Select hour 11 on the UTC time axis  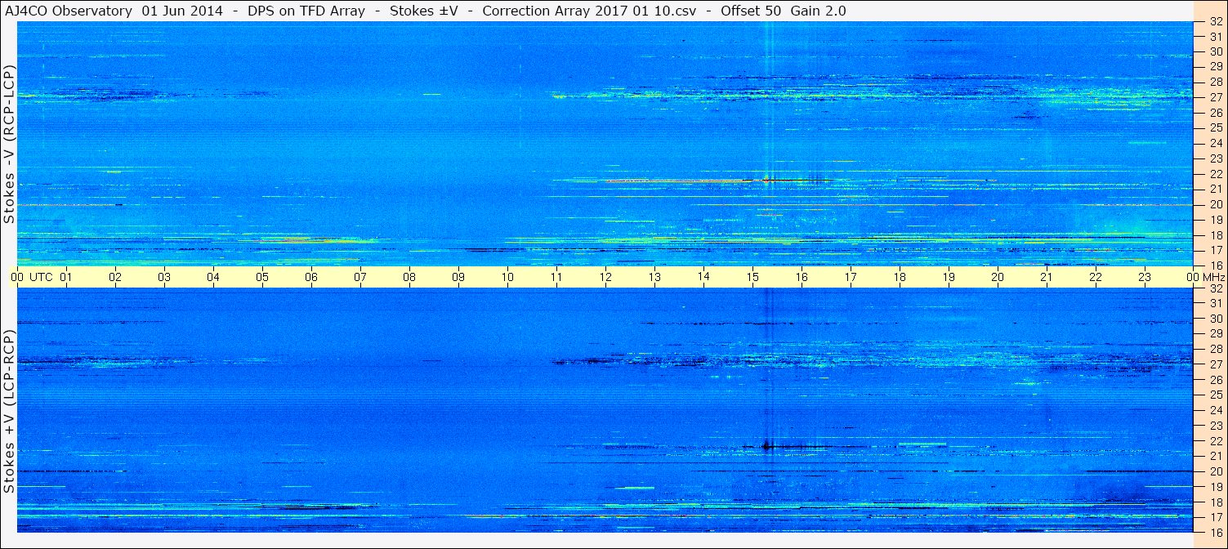[556, 277]
